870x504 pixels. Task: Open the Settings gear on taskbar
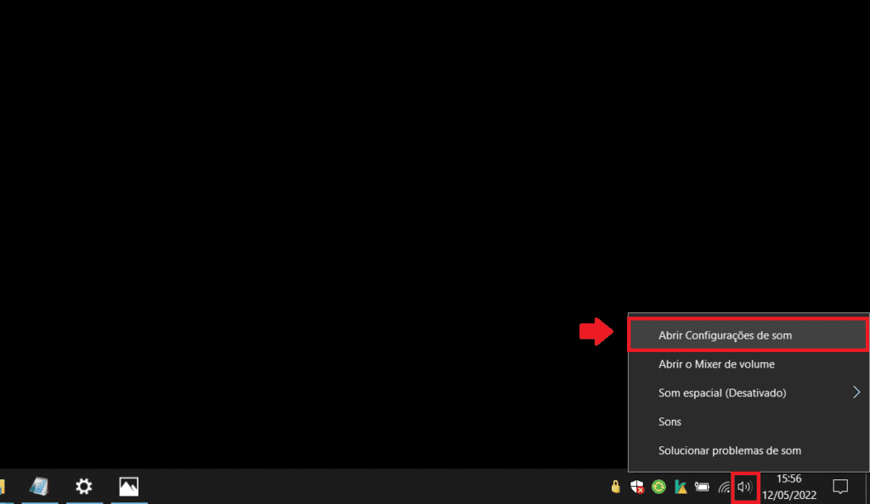coord(83,486)
